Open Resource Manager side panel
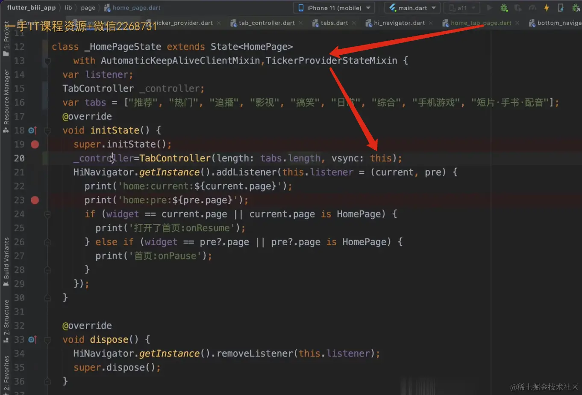The image size is (582, 395). point(6,101)
